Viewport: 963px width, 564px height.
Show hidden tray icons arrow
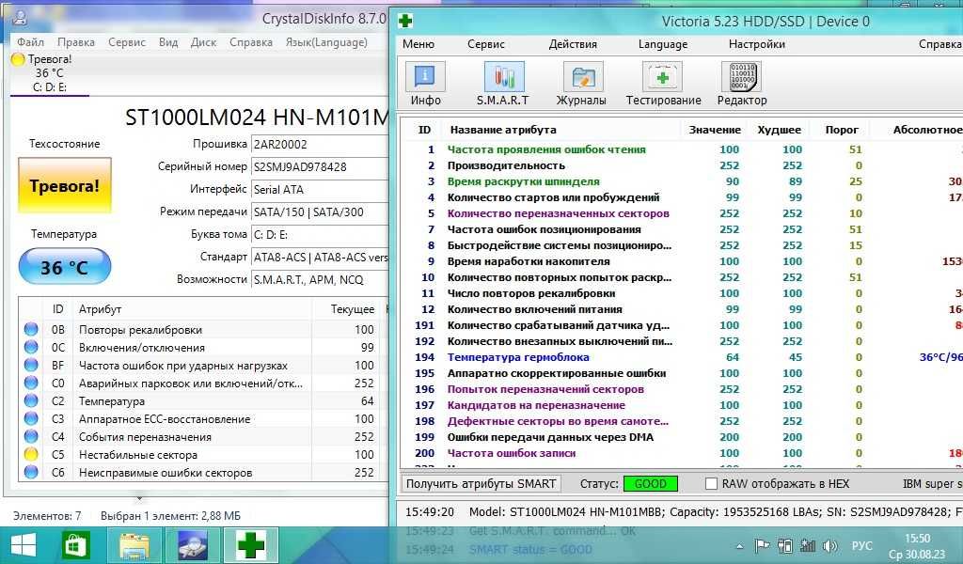click(x=739, y=546)
